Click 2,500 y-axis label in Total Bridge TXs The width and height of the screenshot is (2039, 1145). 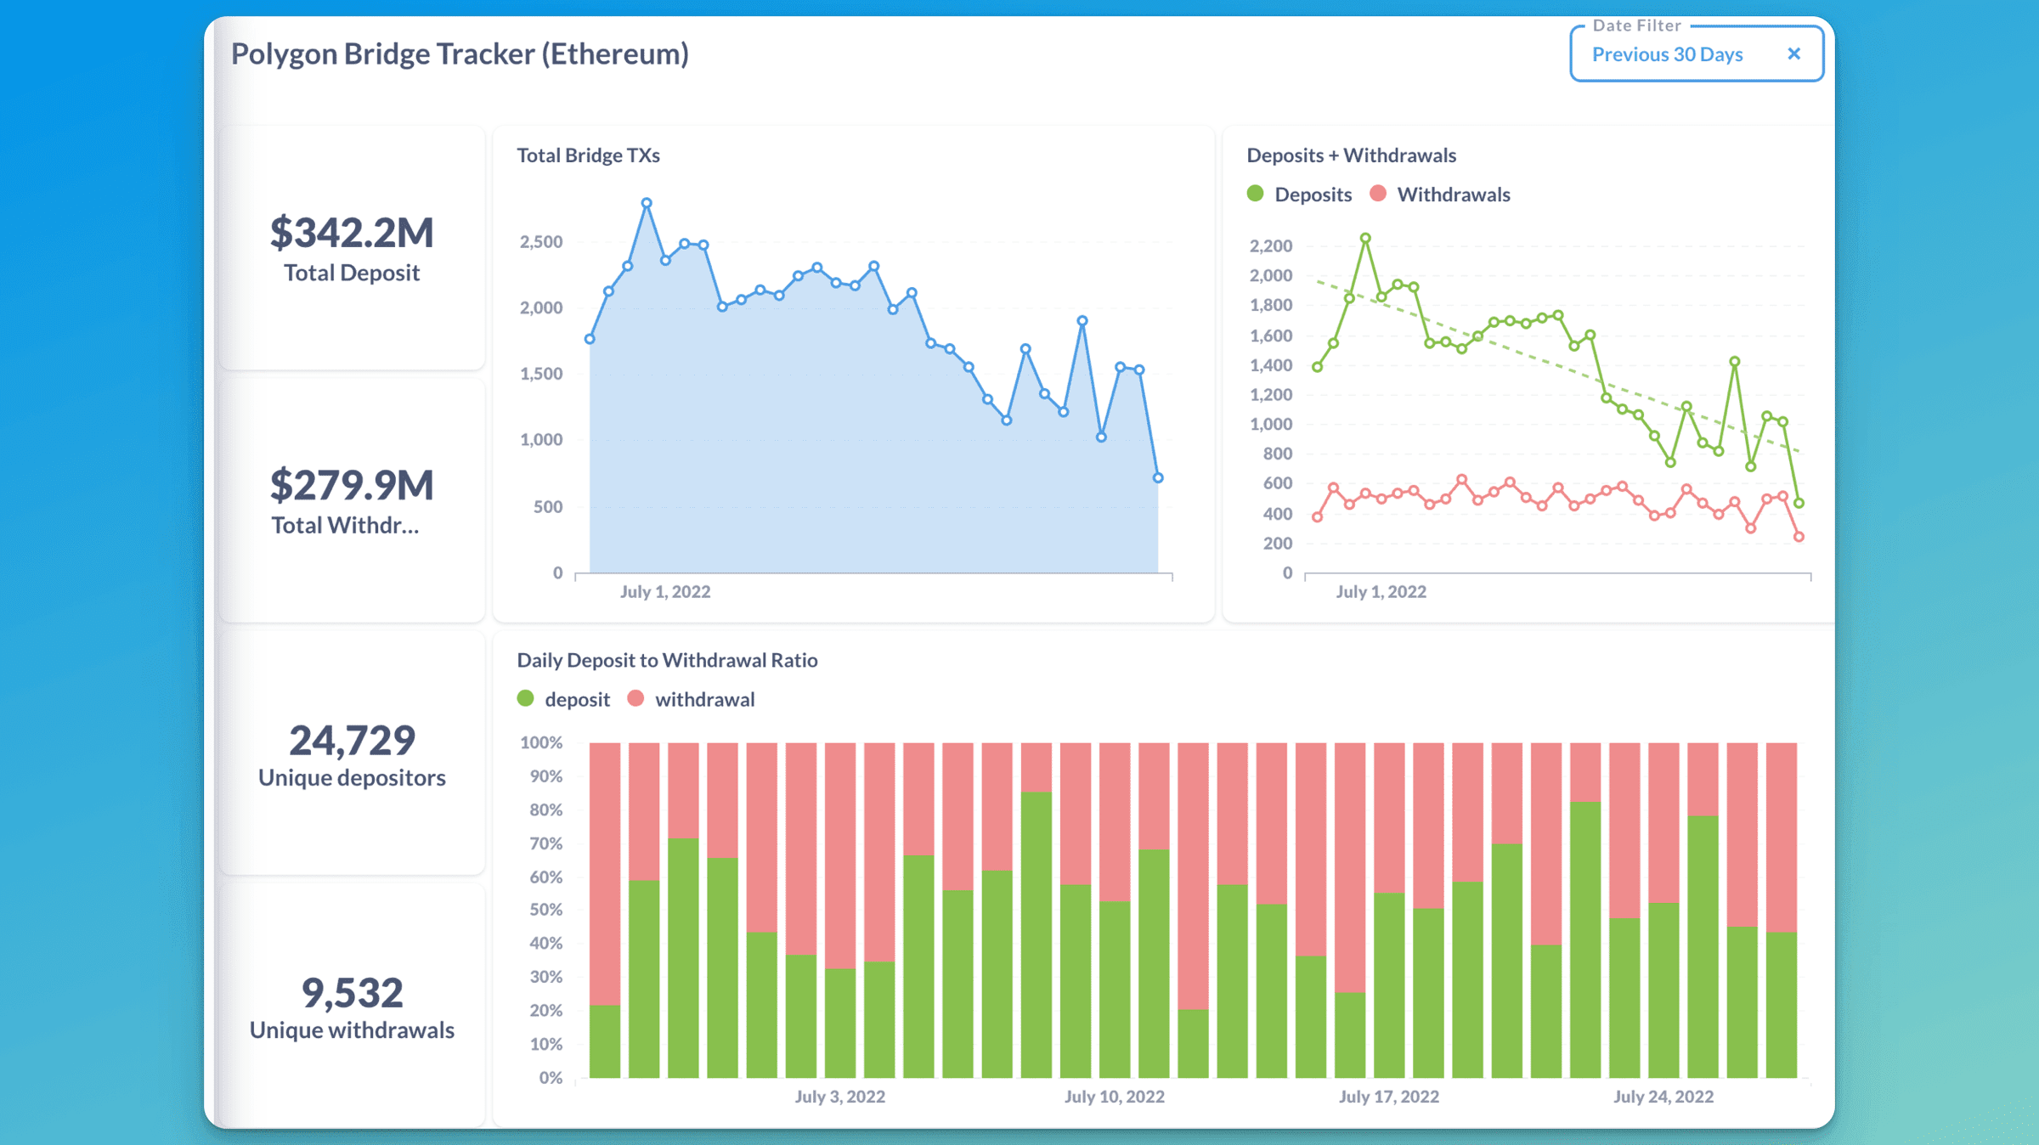(541, 242)
